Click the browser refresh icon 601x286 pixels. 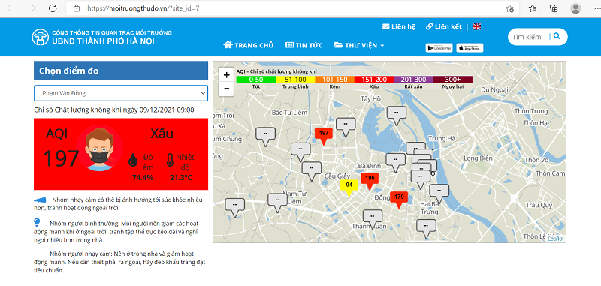pos(53,8)
